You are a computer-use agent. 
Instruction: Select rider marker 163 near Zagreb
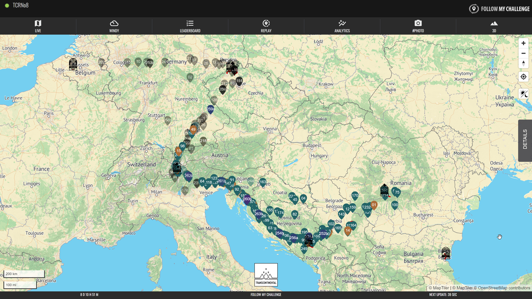(263, 182)
